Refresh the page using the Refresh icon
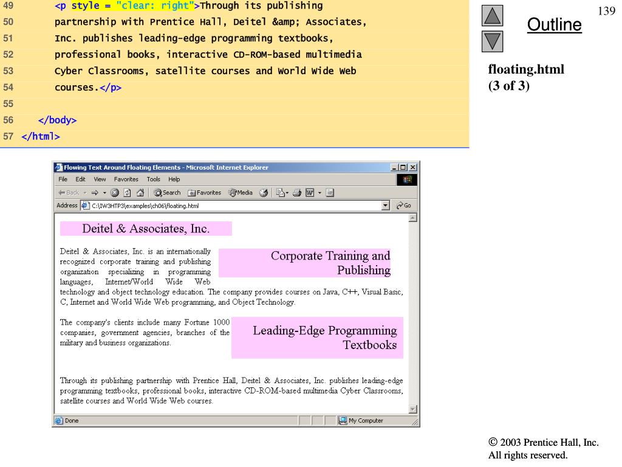This screenshot has width=622, height=467. tap(128, 193)
